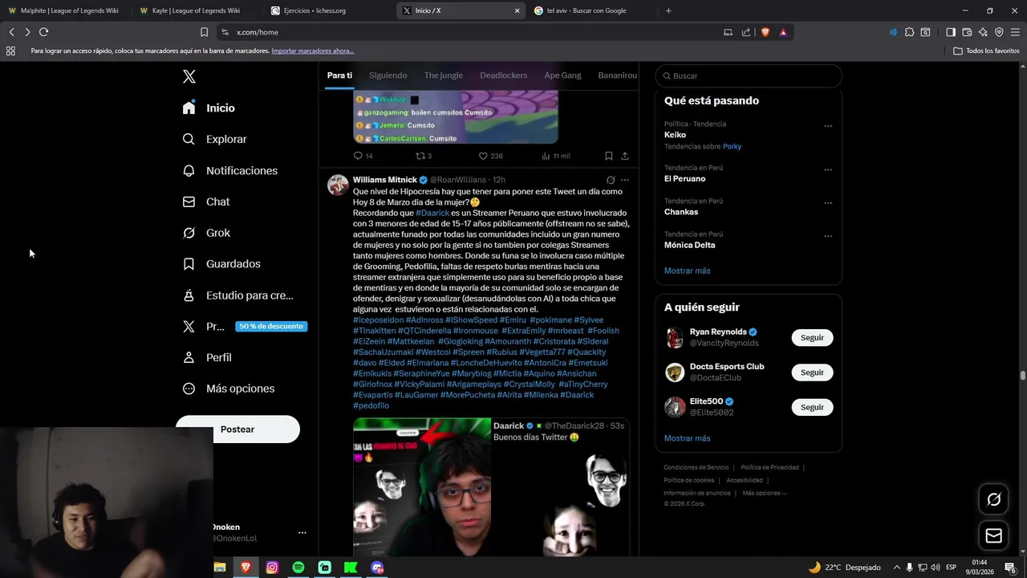Screen dimensions: 1027x578
Task: Toggle the browser sidebar panel
Action: [951, 32]
